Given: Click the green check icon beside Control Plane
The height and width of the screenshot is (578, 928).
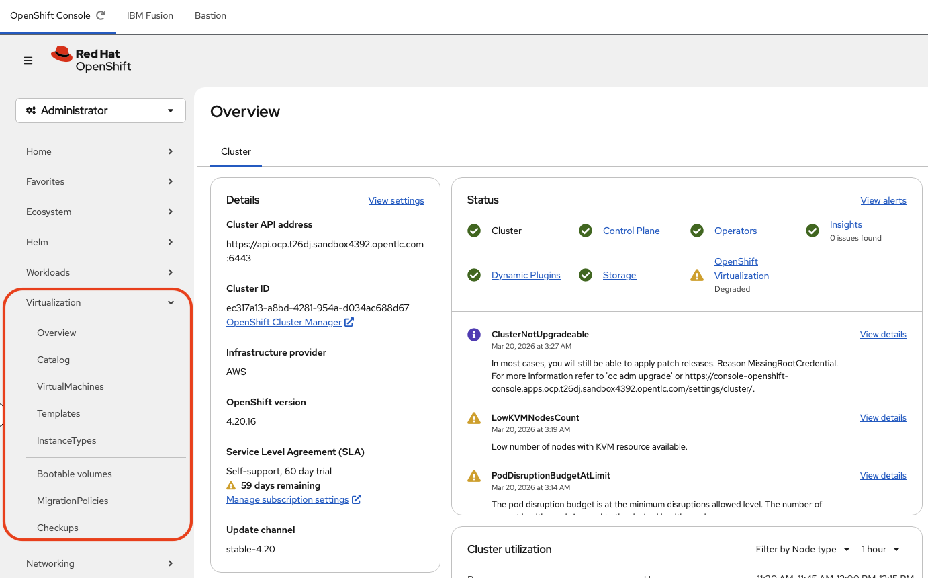Looking at the screenshot, I should click(x=586, y=231).
